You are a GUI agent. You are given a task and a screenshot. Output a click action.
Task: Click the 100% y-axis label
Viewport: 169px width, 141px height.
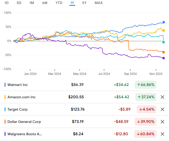[x=8, y=13]
